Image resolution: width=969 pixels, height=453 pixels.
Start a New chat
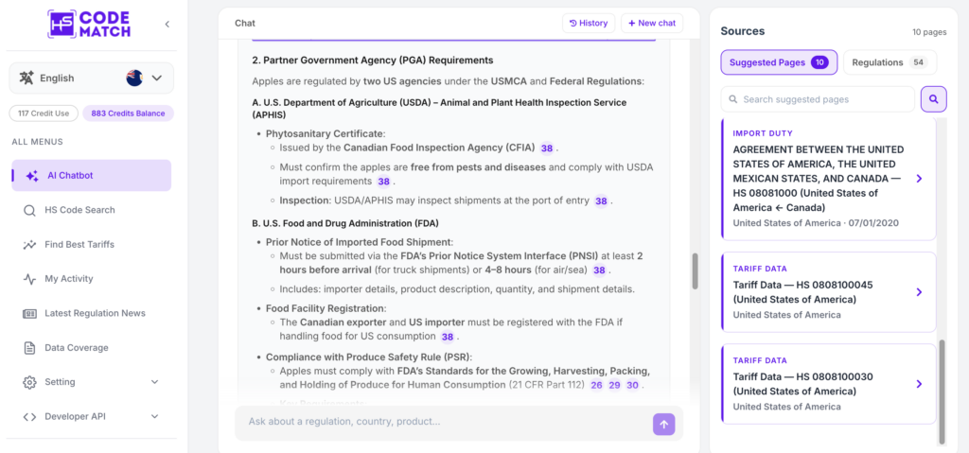[x=652, y=23]
